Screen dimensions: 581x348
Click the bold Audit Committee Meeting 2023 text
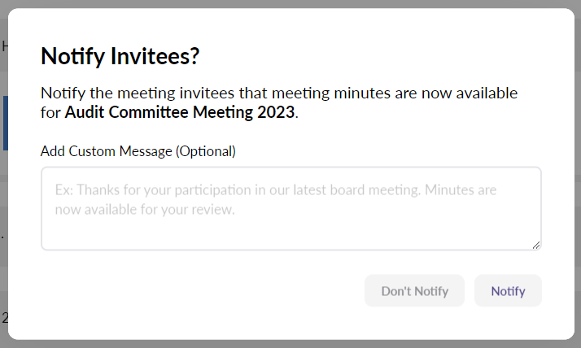click(180, 112)
